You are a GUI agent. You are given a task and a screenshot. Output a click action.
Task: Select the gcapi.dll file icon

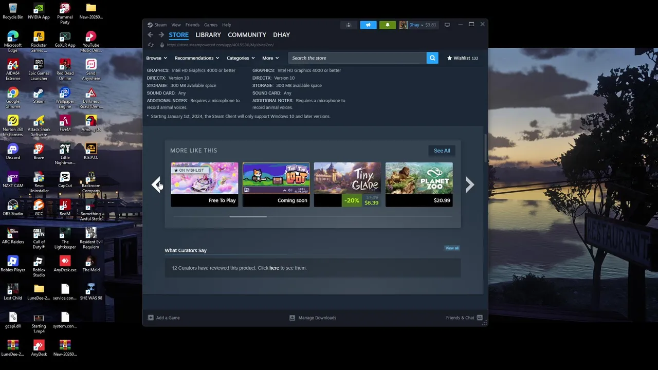[x=13, y=320]
